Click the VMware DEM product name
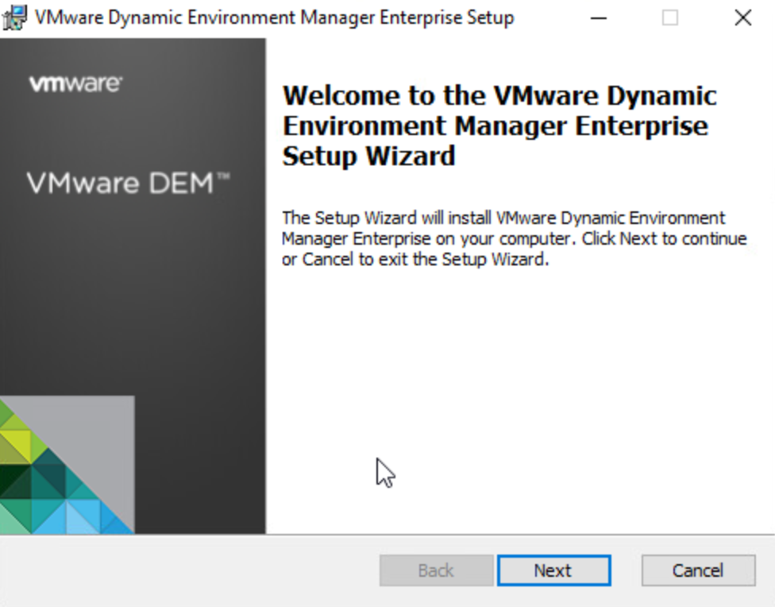The width and height of the screenshot is (775, 607). [119, 184]
